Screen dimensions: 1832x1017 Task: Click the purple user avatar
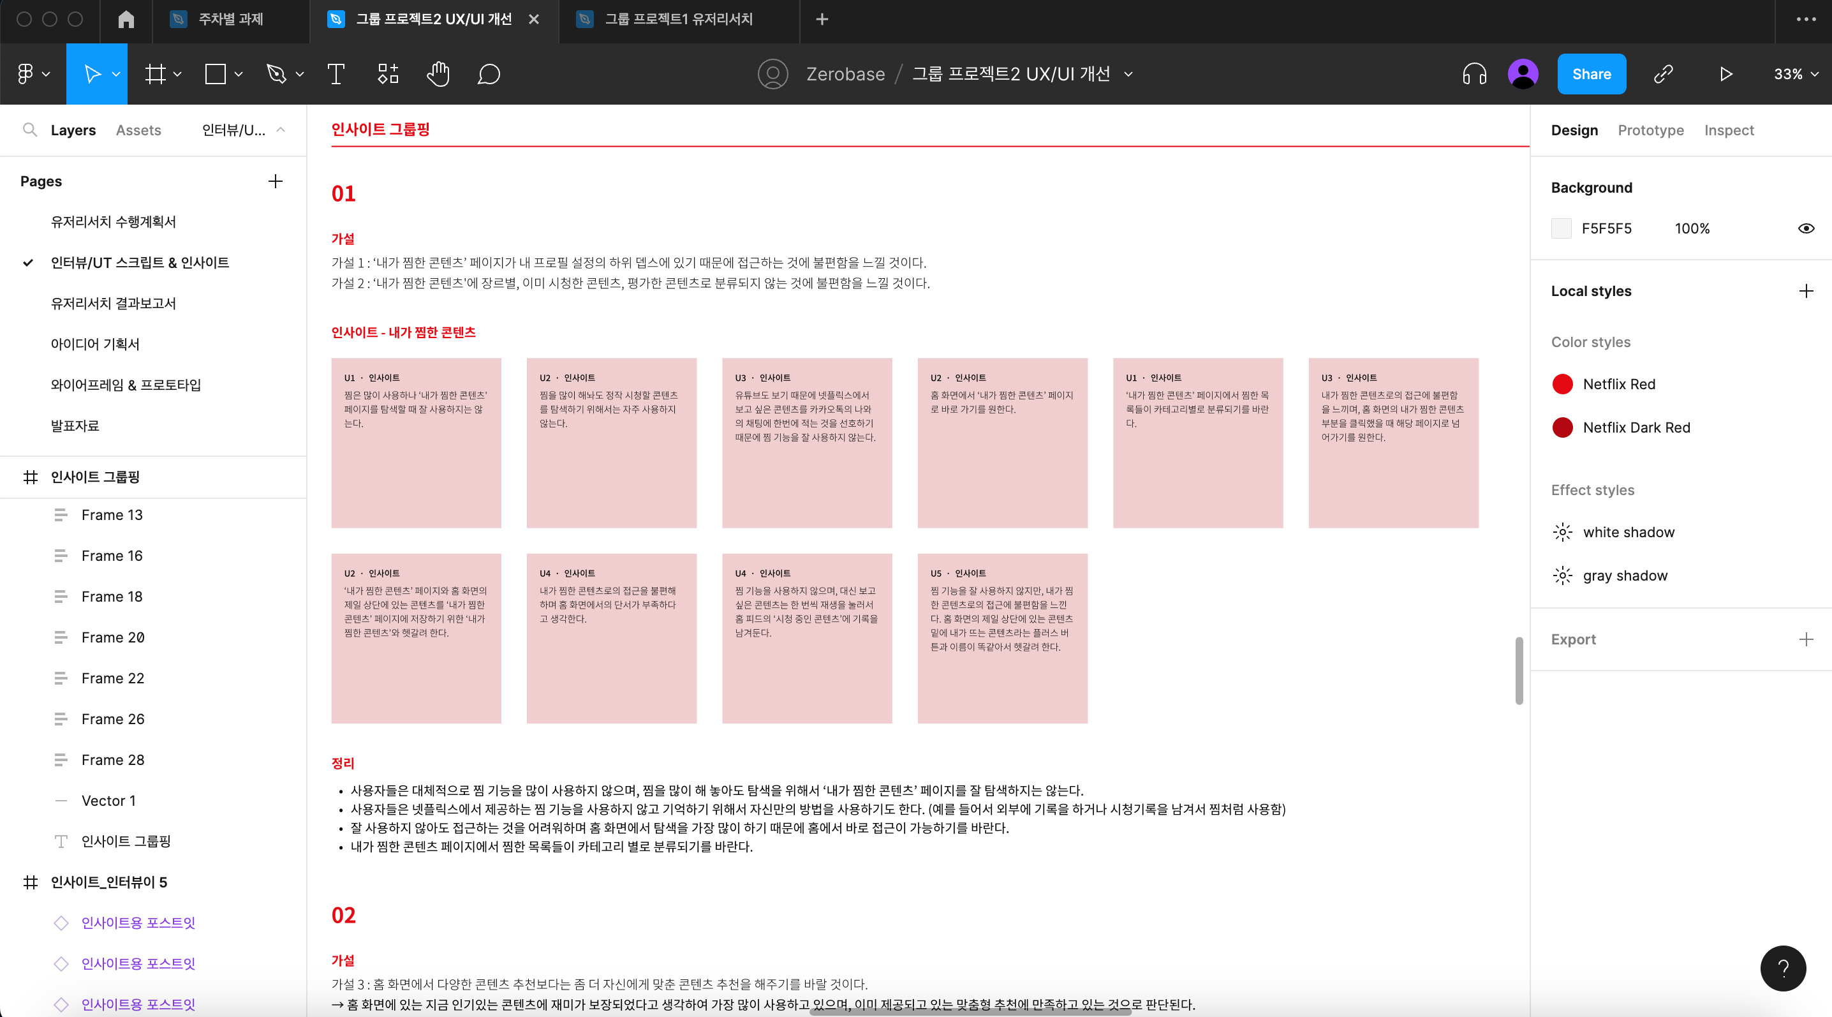pos(1523,74)
